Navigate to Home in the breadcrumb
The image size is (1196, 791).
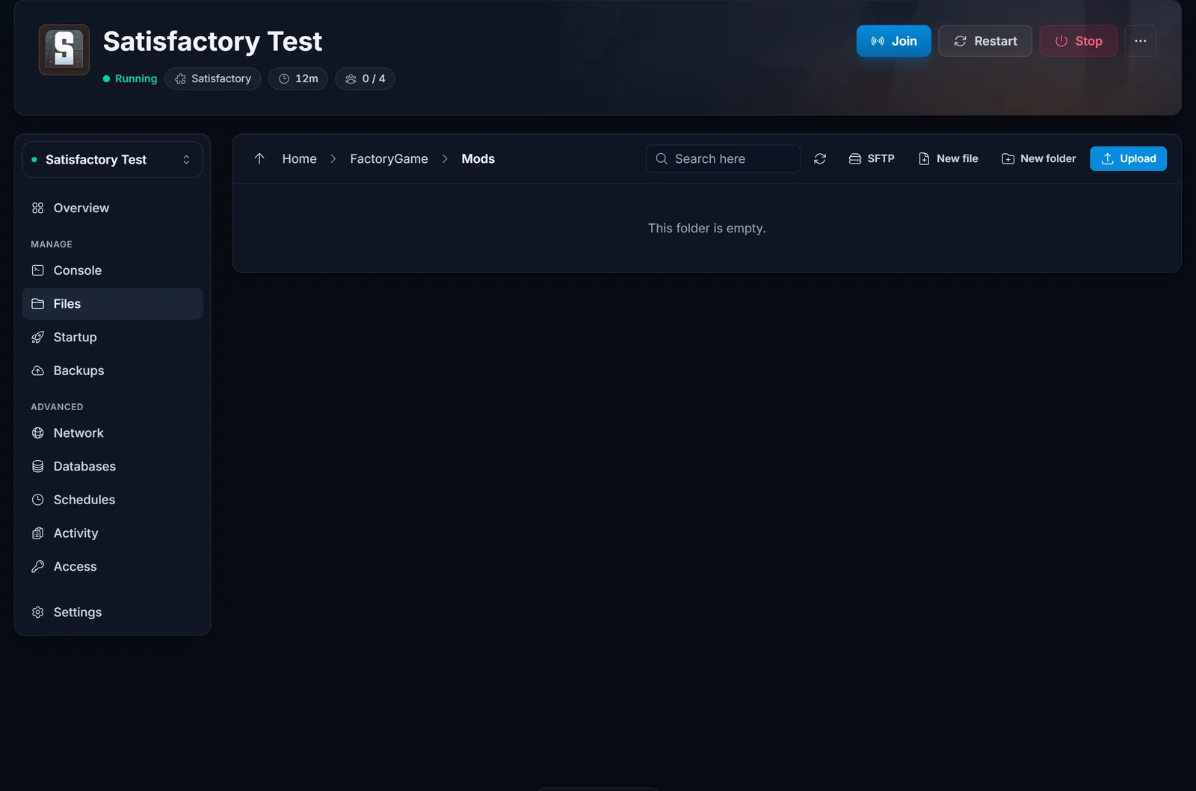click(299, 158)
